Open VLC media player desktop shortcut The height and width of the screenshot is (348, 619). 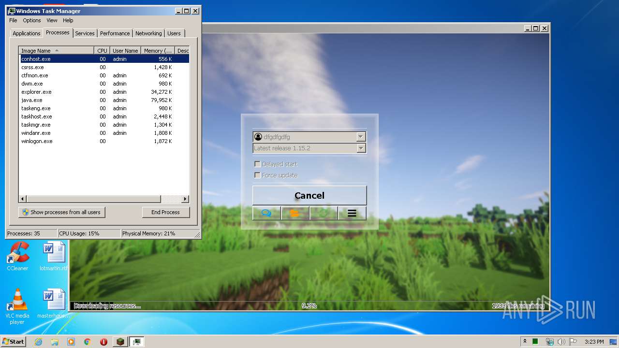[17, 306]
